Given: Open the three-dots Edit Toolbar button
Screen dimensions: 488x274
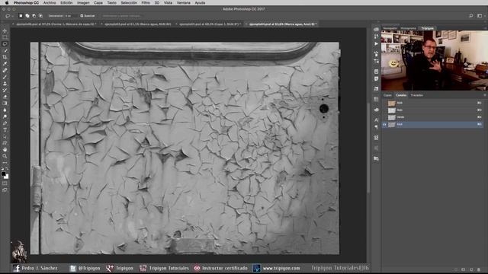Looking at the screenshot, I should (5, 162).
